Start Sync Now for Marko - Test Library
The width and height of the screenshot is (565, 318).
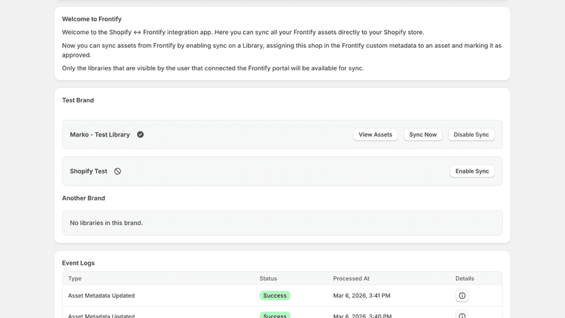tap(422, 134)
